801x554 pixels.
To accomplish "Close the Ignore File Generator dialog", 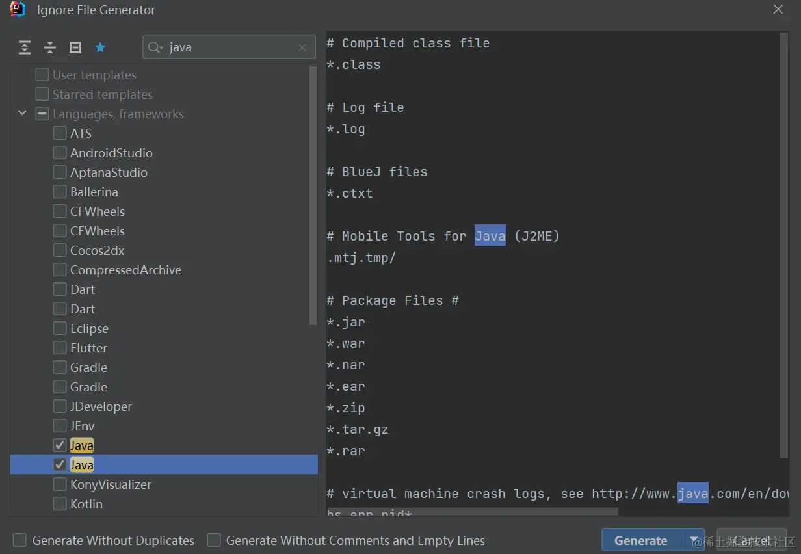I will (x=778, y=9).
